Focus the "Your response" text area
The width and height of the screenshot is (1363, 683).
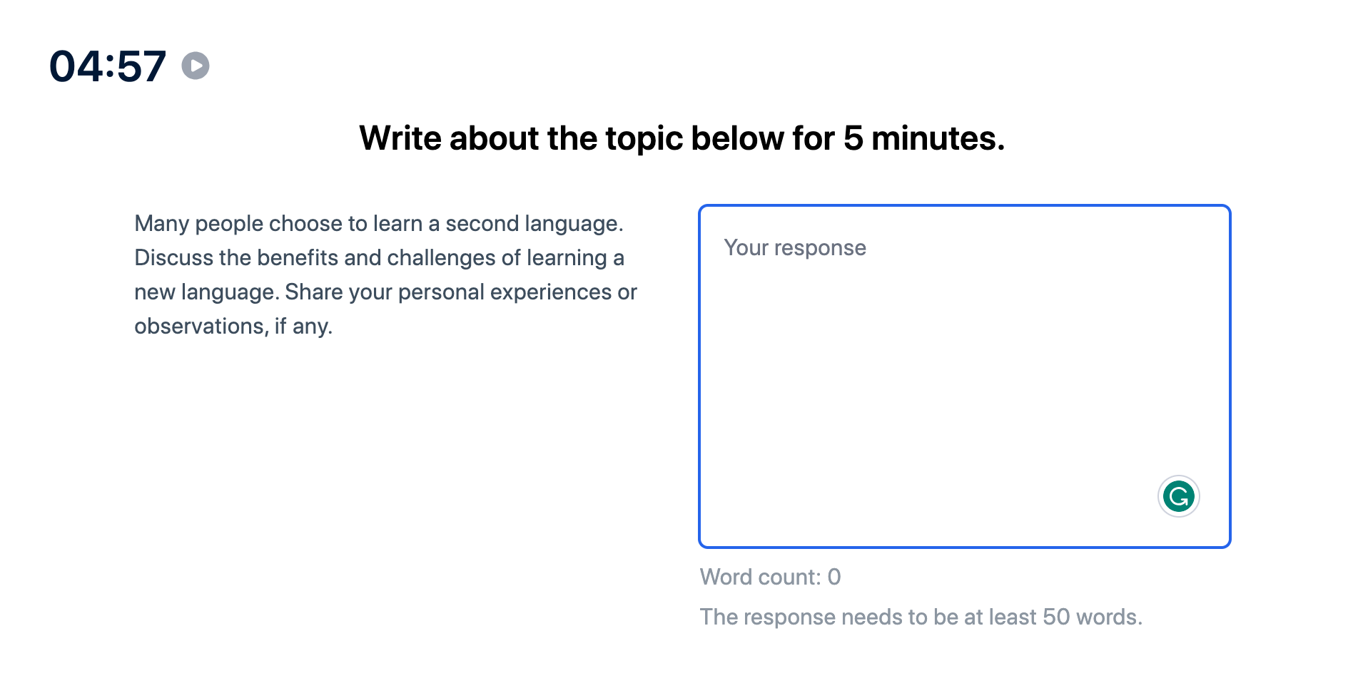965,376
